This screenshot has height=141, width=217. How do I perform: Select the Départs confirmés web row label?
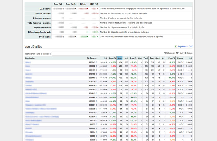(39, 32)
